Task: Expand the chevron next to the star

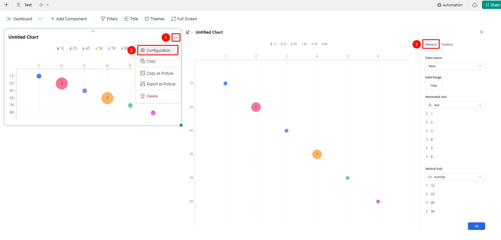Action: pyautogui.click(x=48, y=5)
